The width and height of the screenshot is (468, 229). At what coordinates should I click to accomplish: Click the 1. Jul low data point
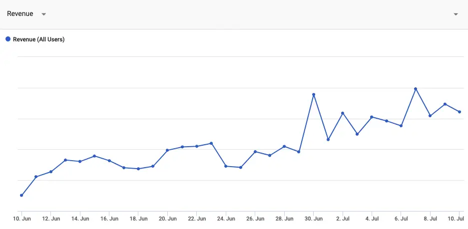pyautogui.click(x=328, y=140)
